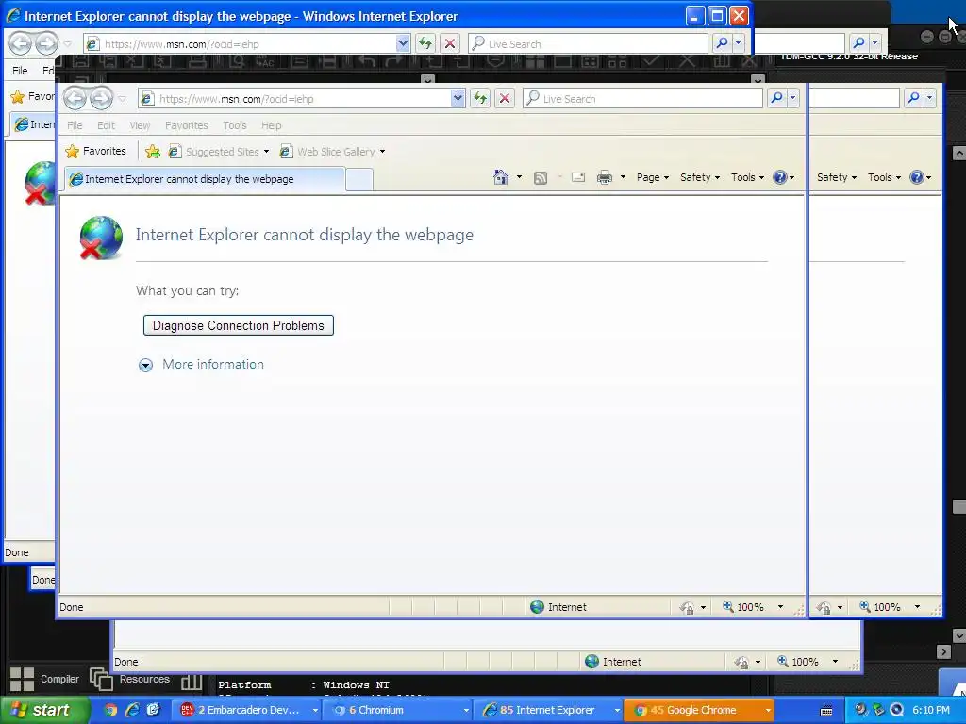Click Suggested Sites link
Viewport: 966px width, 724px height.
tap(223, 152)
